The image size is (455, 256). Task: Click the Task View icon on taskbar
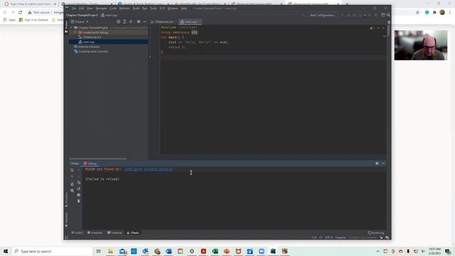pos(98,251)
